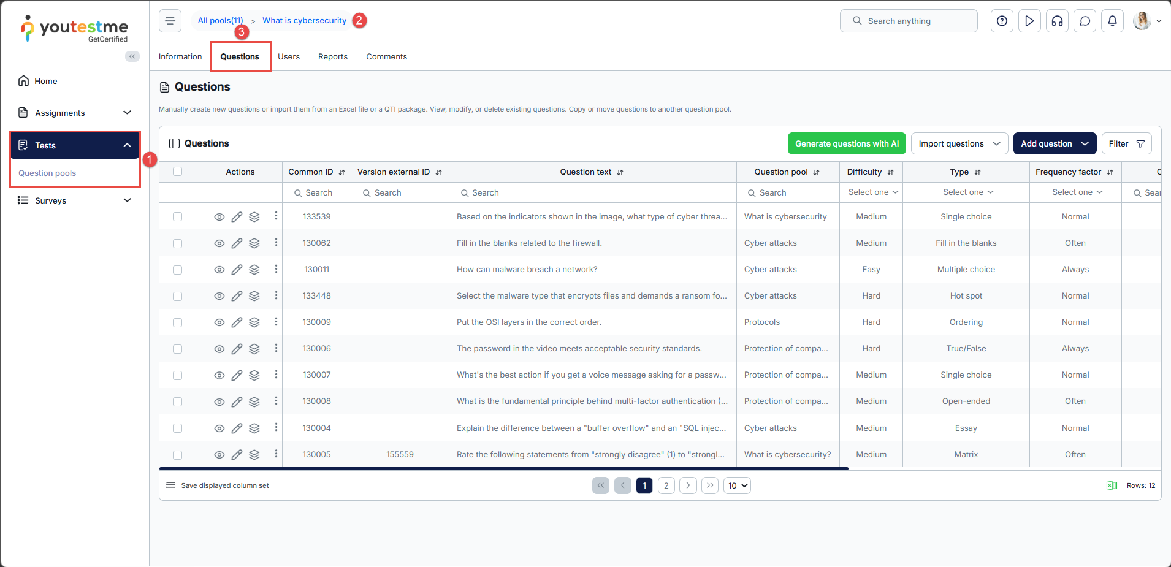
Task: Open three-dot menu for question 130011
Action: pyautogui.click(x=276, y=269)
